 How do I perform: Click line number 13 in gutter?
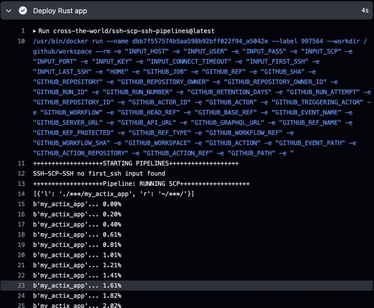[x=21, y=184]
